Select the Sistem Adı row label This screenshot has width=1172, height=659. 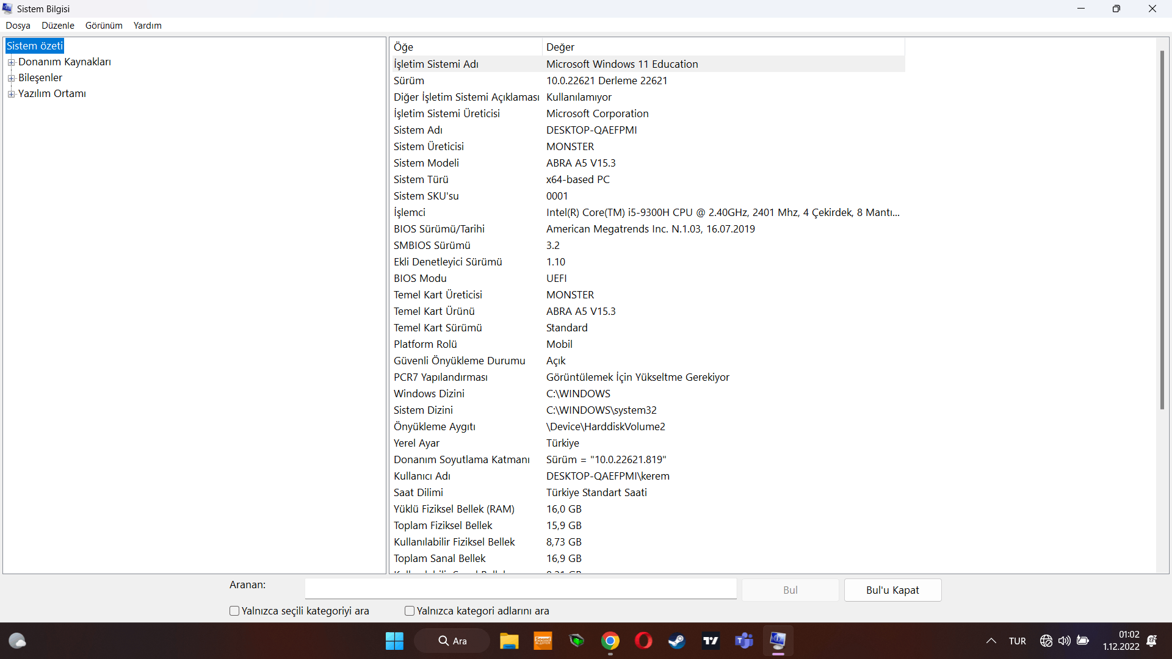(x=418, y=130)
